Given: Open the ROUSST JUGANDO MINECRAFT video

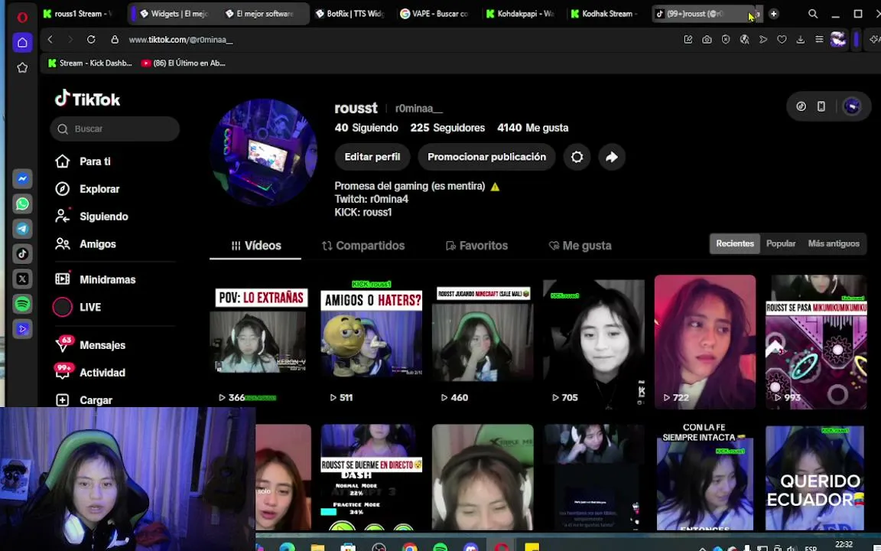Looking at the screenshot, I should [483, 342].
